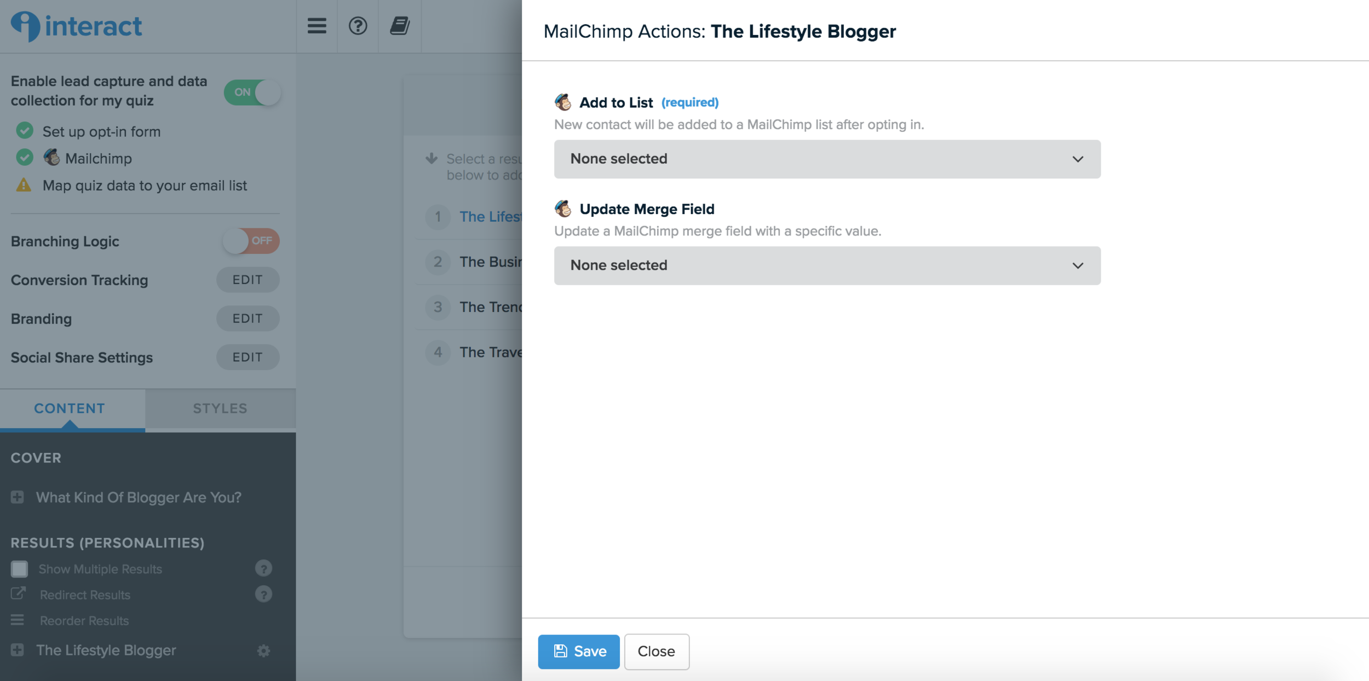Open the guide book icon

(400, 26)
